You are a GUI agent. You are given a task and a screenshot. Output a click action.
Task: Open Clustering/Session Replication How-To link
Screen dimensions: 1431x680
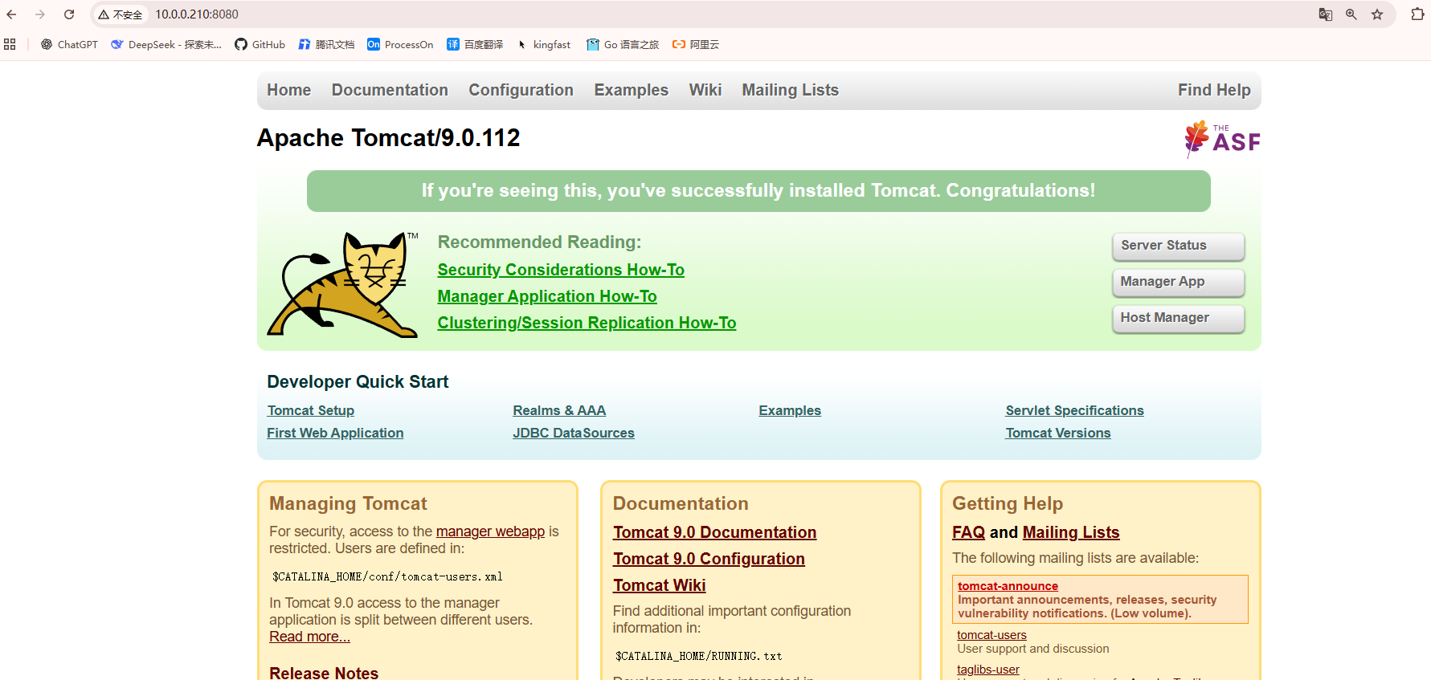587,323
